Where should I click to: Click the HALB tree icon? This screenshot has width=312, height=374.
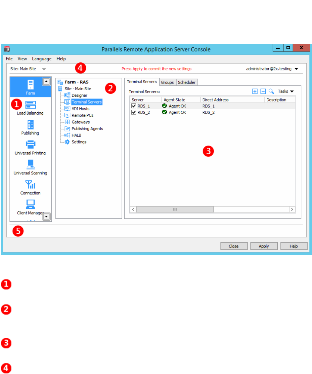click(67, 135)
